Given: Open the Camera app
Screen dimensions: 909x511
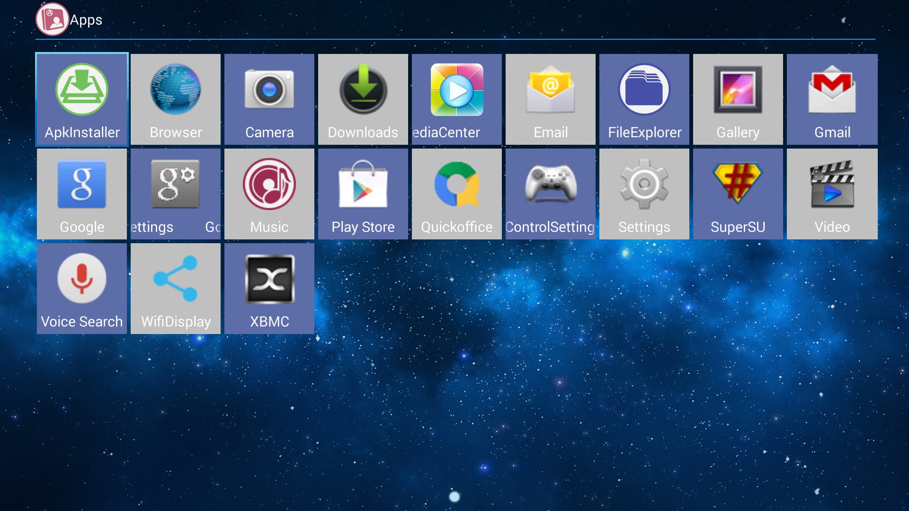Looking at the screenshot, I should pos(269,99).
